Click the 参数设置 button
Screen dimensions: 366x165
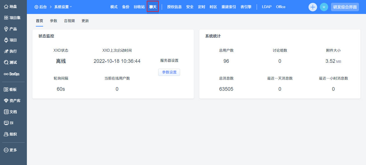tap(169, 72)
